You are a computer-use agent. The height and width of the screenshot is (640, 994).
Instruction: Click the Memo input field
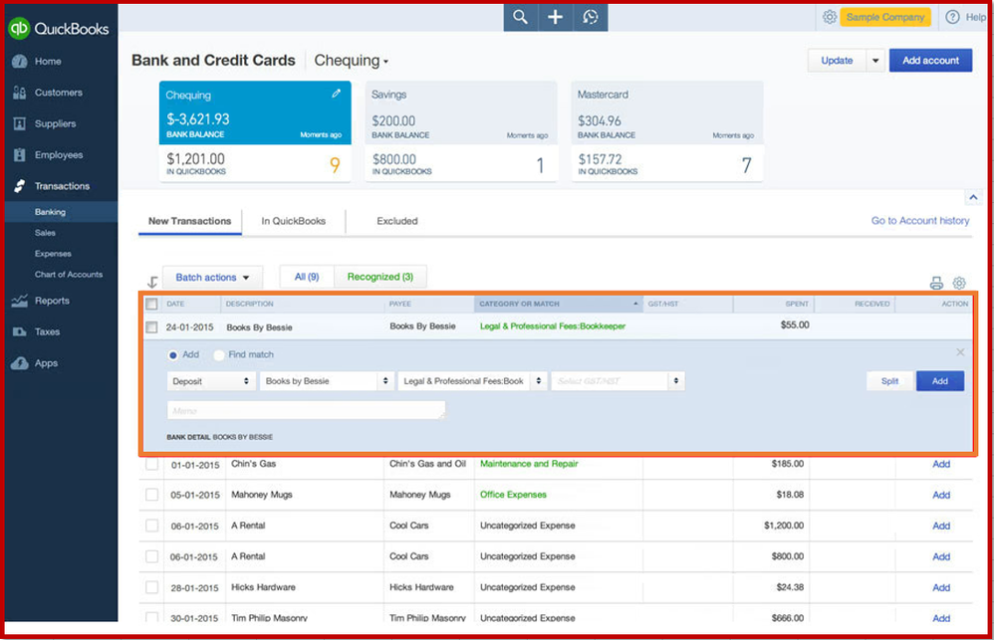click(306, 411)
